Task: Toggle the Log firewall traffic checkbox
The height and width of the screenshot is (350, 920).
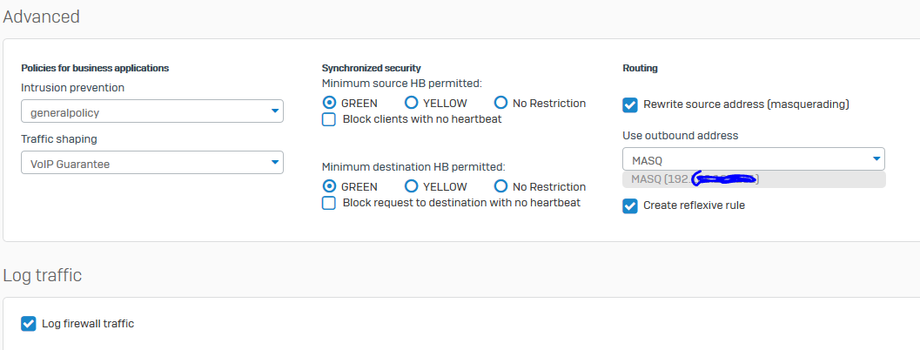Action: 29,324
